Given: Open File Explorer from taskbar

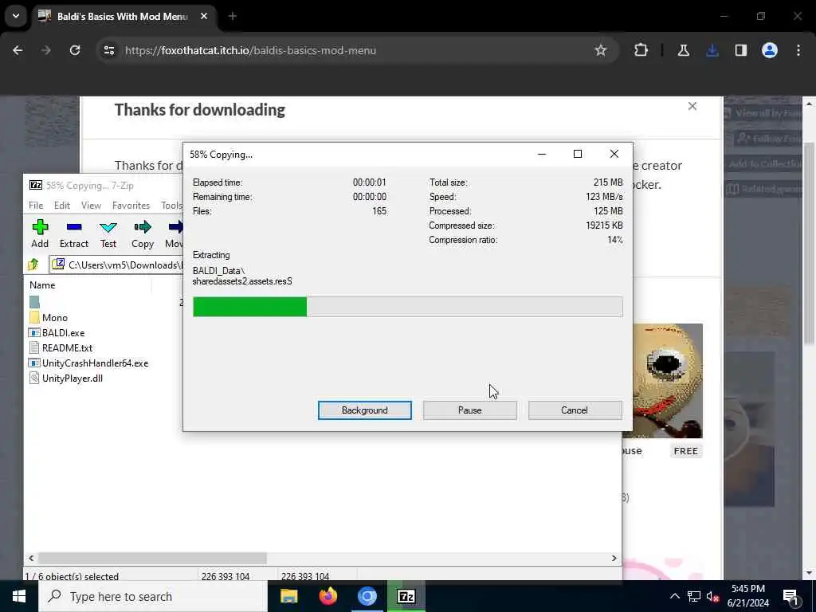Looking at the screenshot, I should click(x=288, y=596).
